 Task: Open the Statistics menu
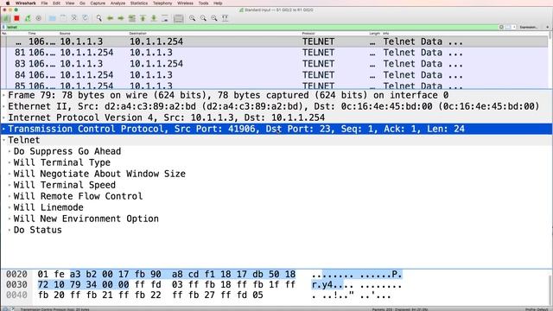(x=139, y=3)
